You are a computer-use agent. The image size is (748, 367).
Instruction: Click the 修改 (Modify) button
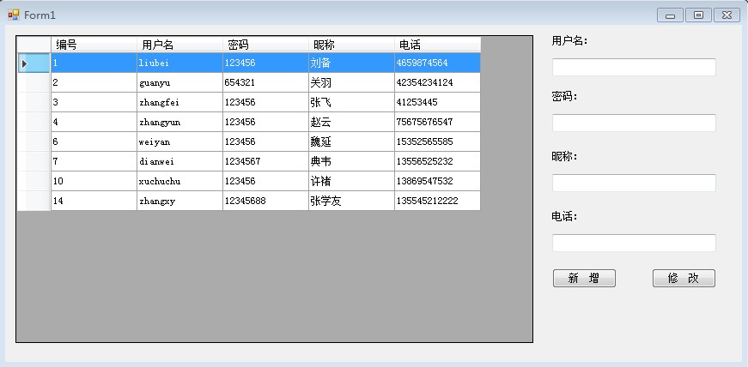click(x=684, y=279)
